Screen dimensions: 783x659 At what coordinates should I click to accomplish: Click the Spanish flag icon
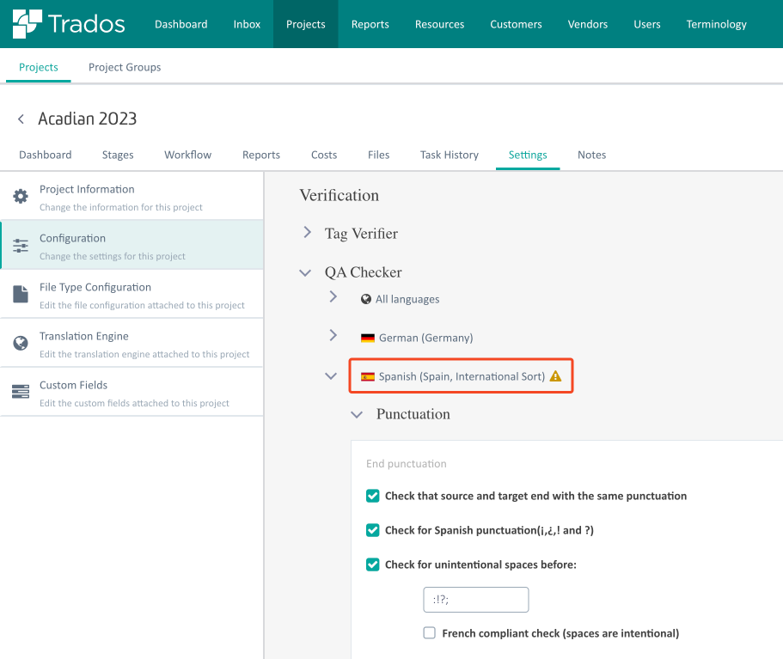(368, 376)
